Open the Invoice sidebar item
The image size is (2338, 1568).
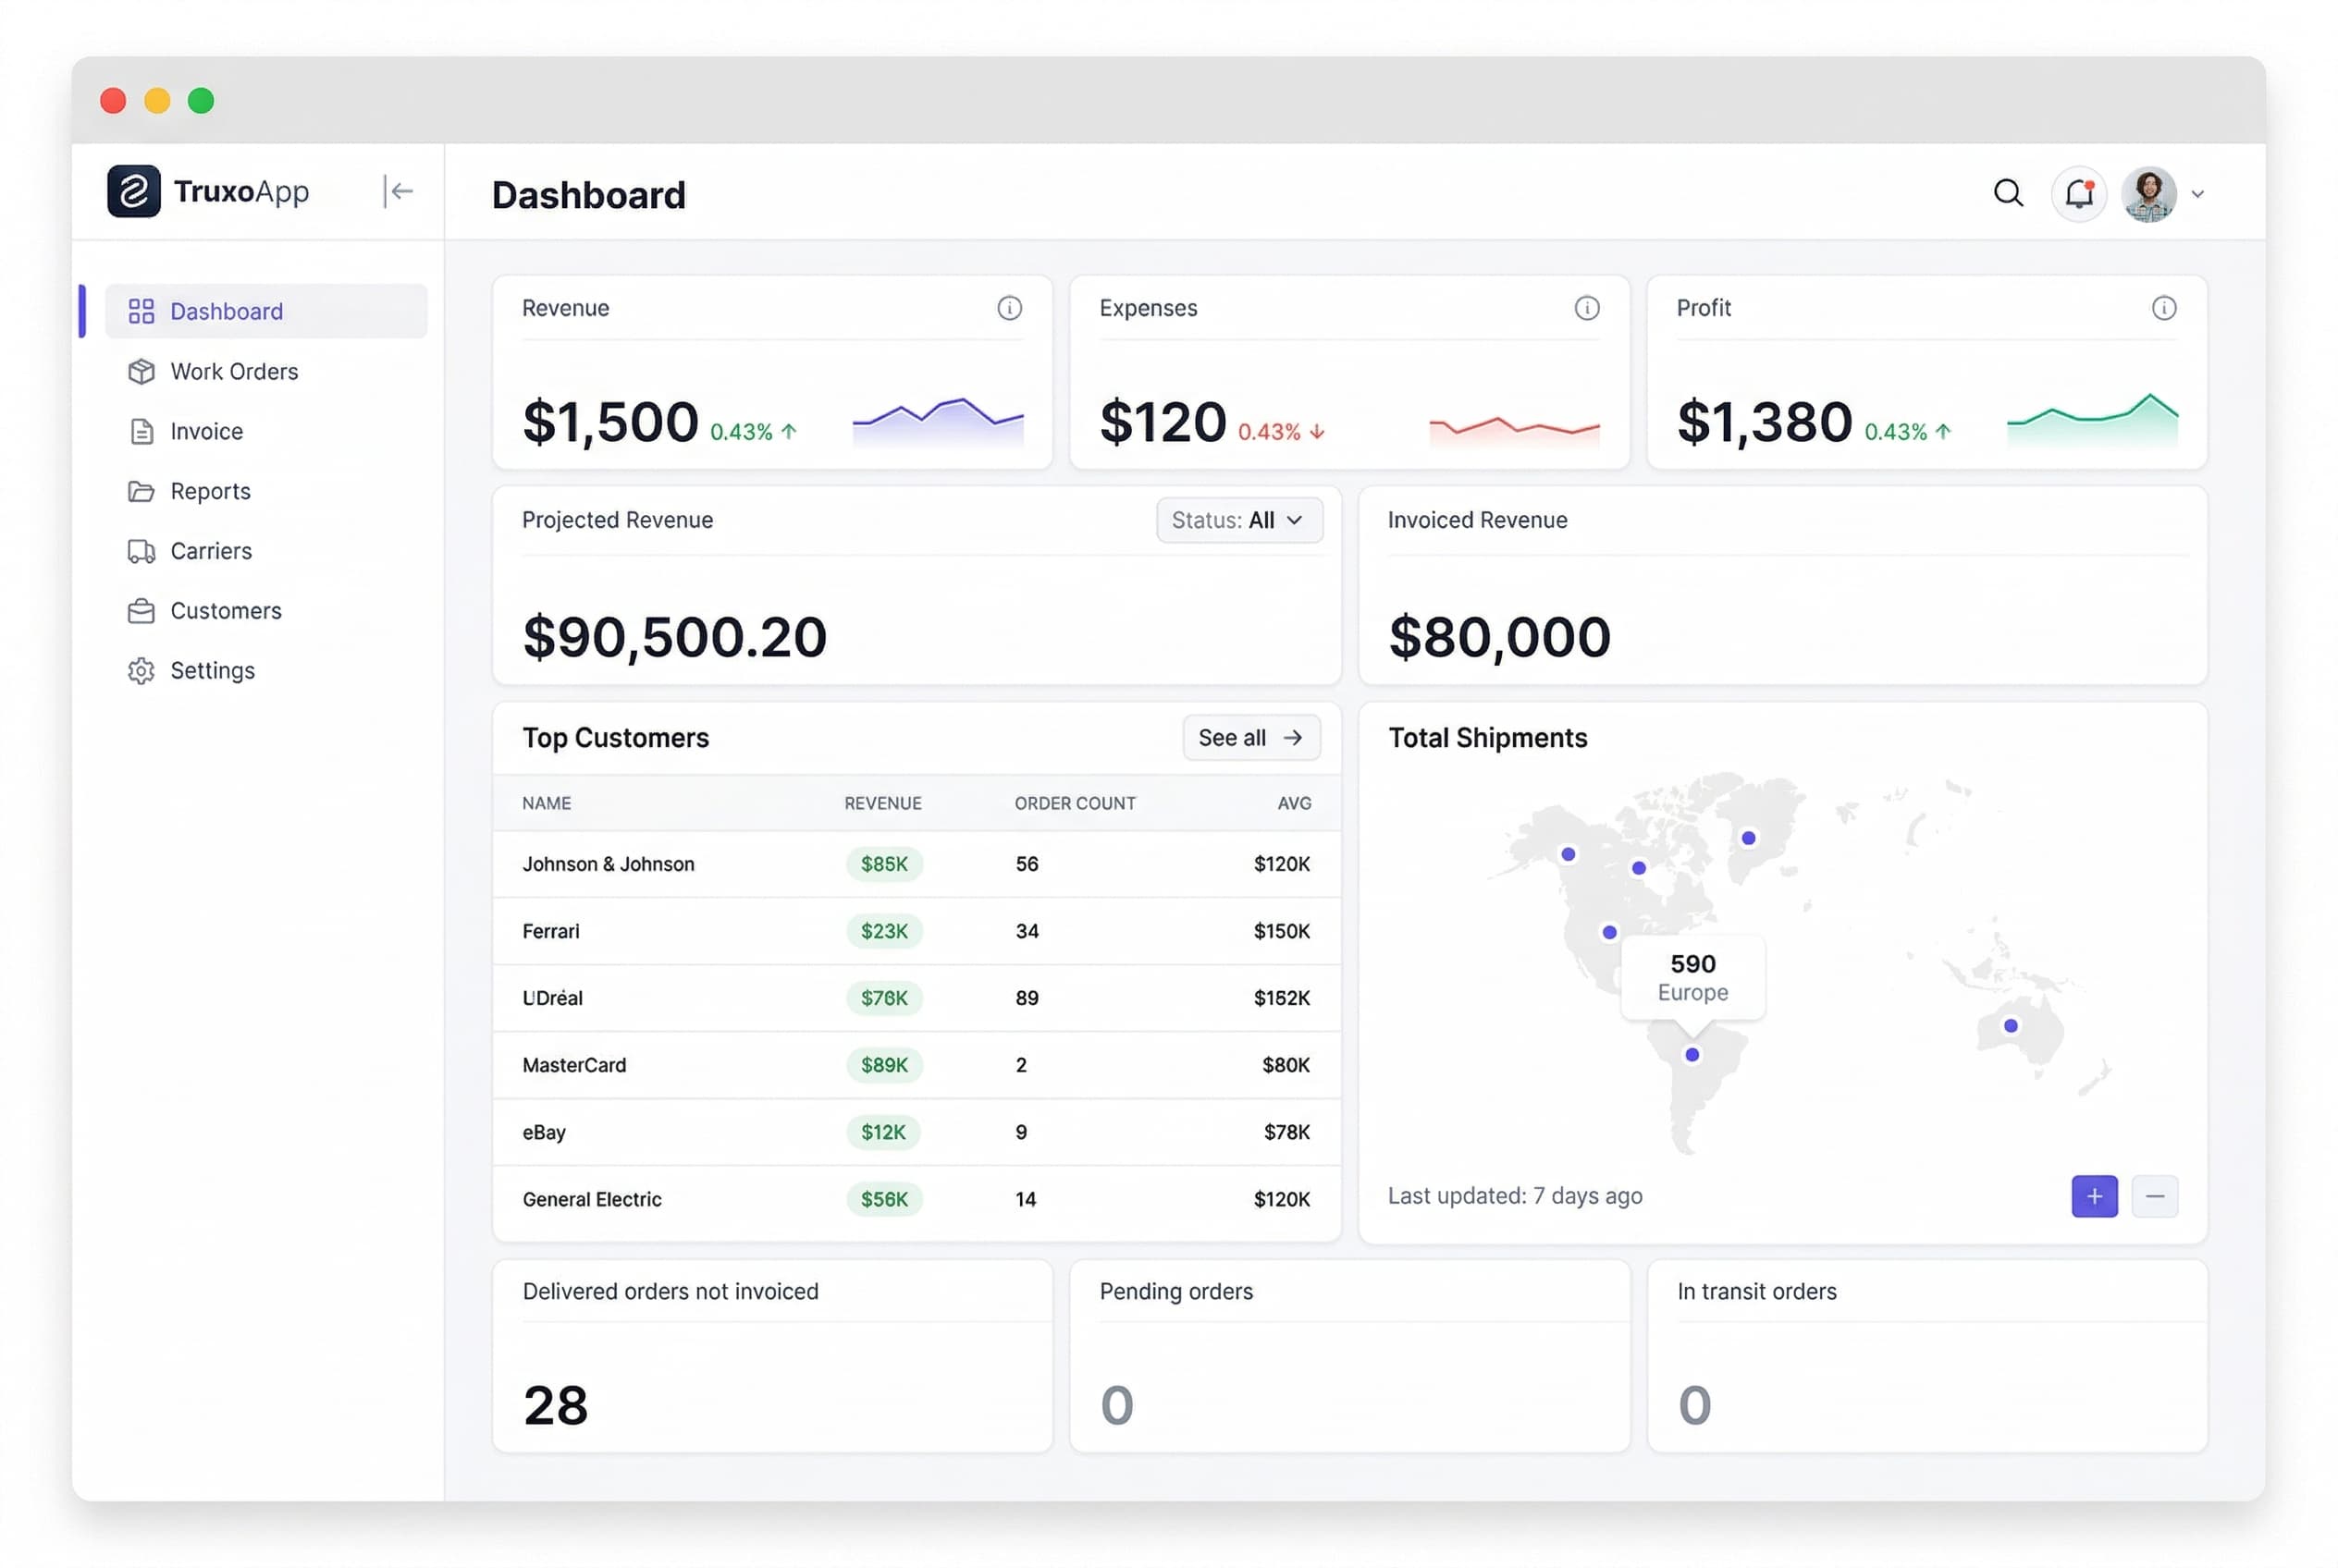coord(206,431)
